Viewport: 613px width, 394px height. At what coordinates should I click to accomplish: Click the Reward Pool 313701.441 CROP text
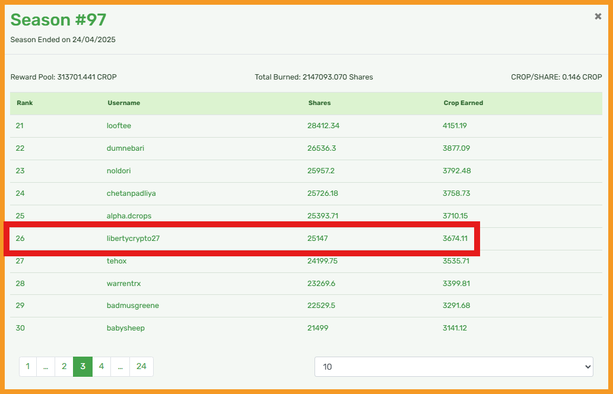(63, 77)
